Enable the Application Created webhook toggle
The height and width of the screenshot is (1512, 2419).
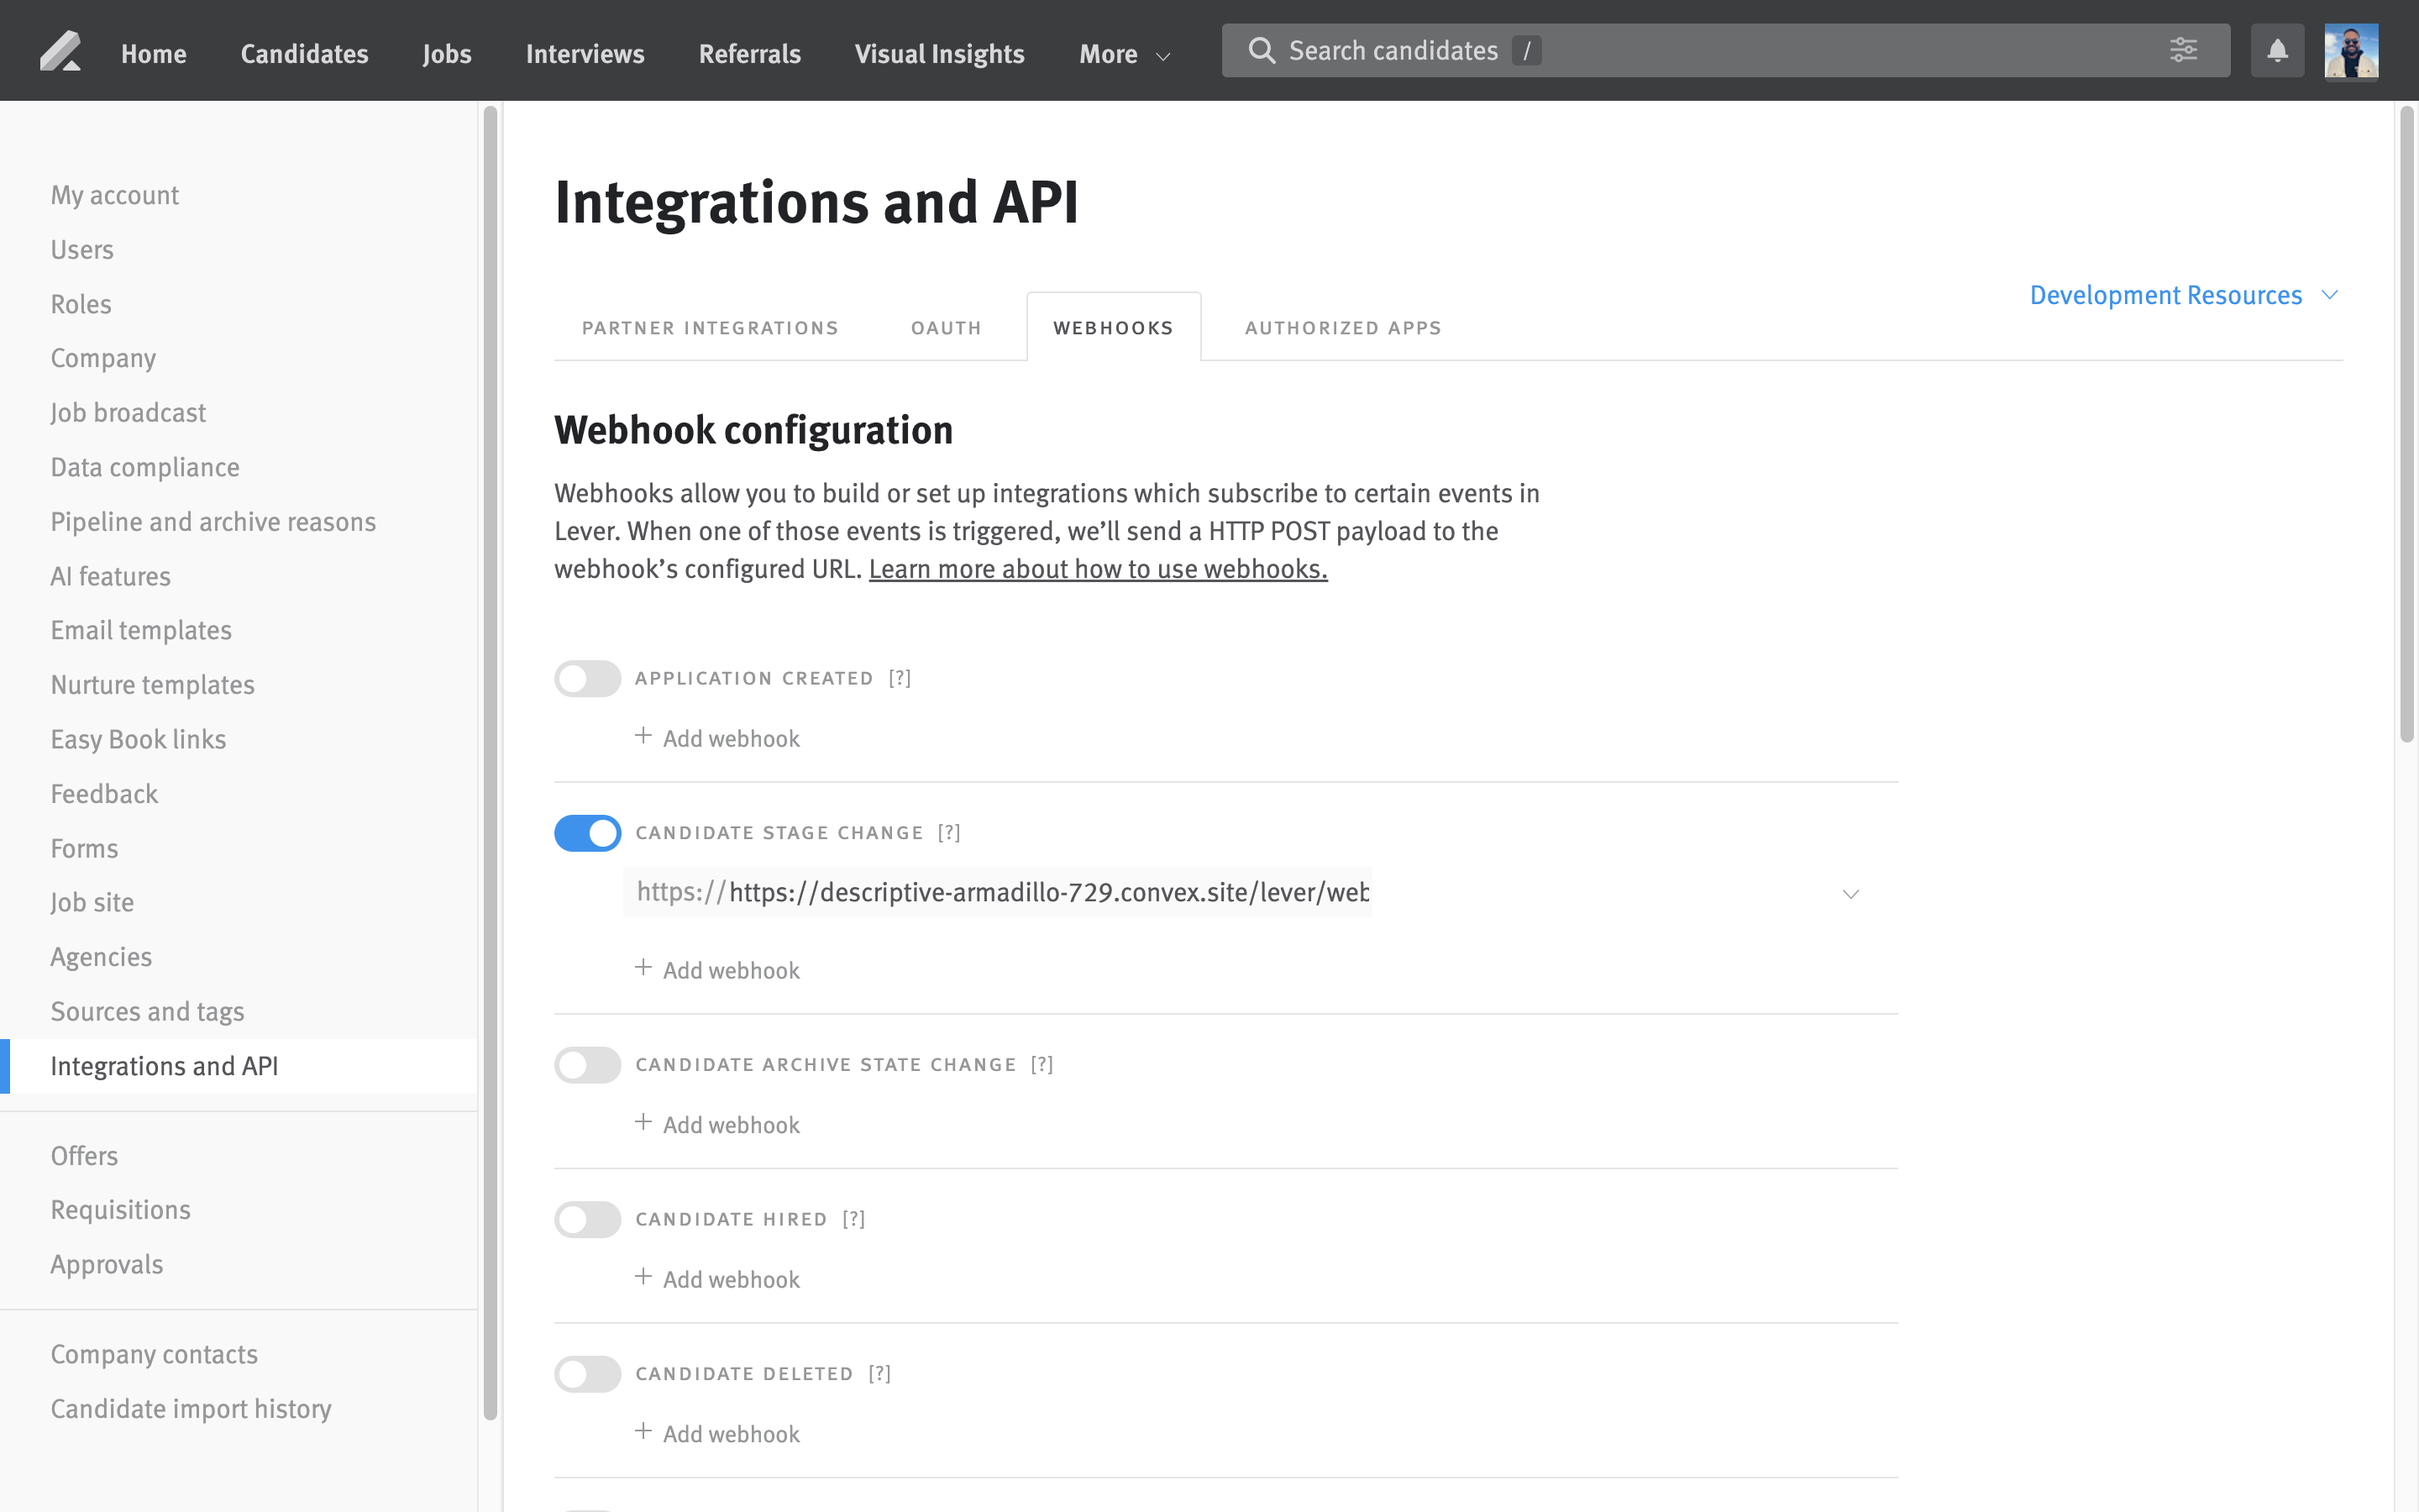pos(588,679)
